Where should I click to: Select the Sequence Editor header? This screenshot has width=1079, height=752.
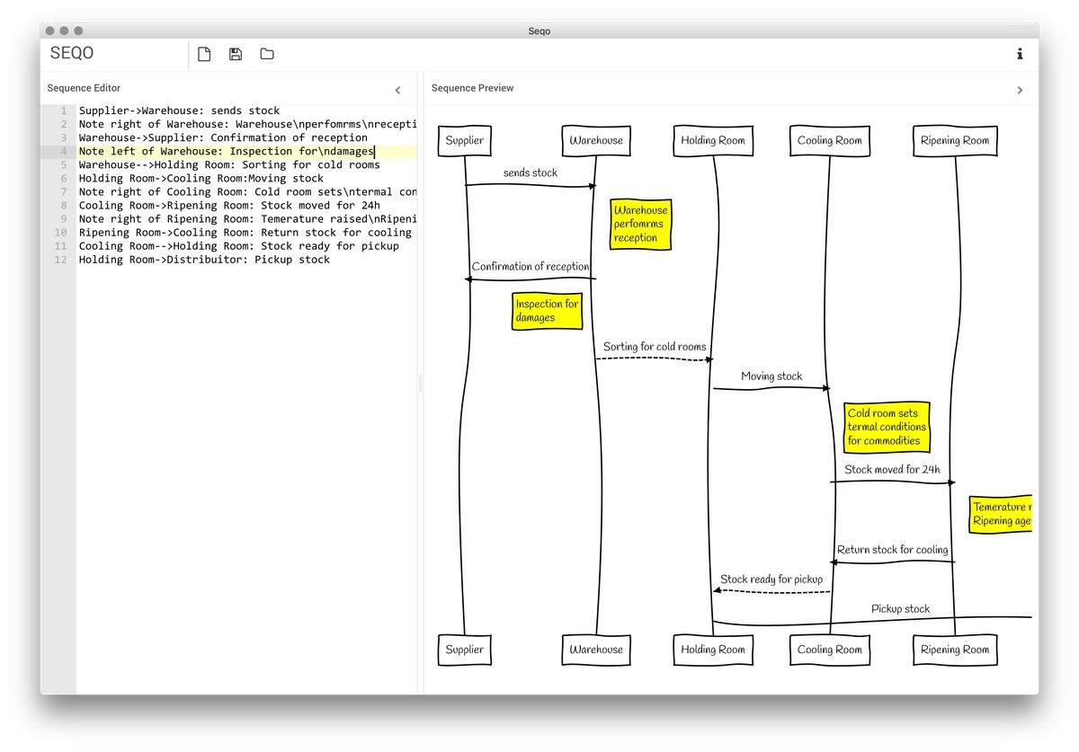point(83,88)
